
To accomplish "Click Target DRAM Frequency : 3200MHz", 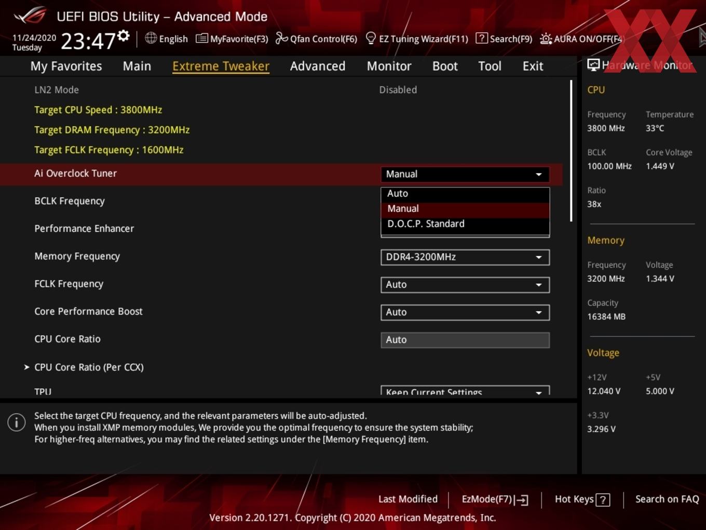I will 112,129.
